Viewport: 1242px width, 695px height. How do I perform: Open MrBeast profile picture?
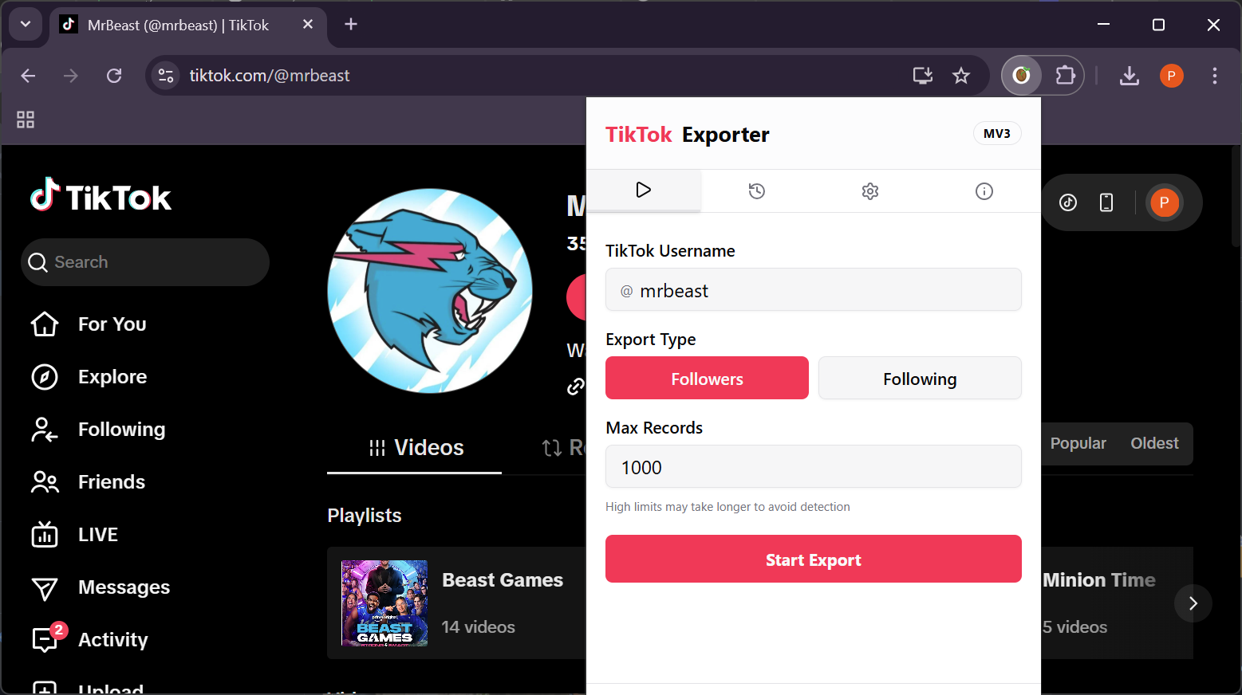[430, 291]
